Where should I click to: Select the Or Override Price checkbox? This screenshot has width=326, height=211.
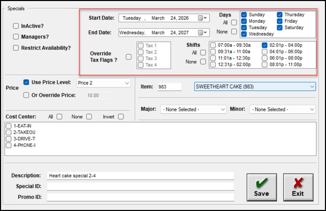[x=26, y=95]
